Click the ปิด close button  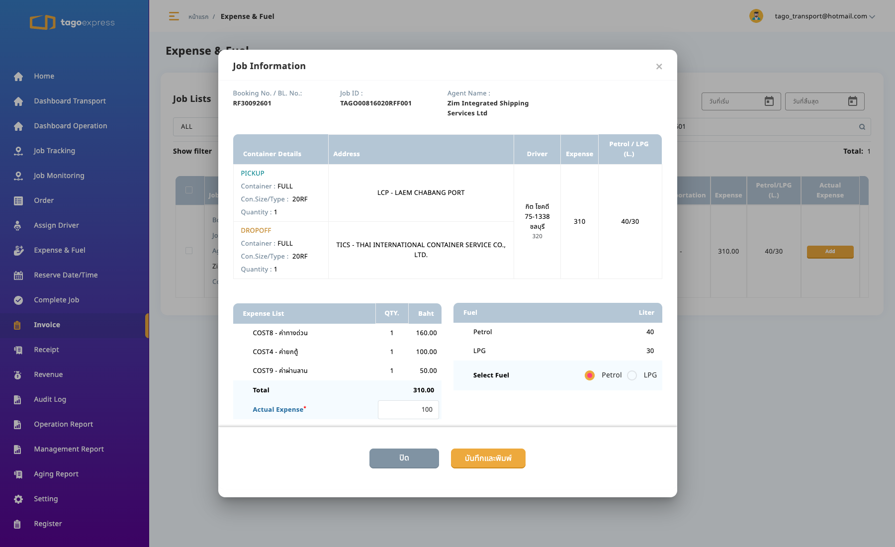click(404, 458)
